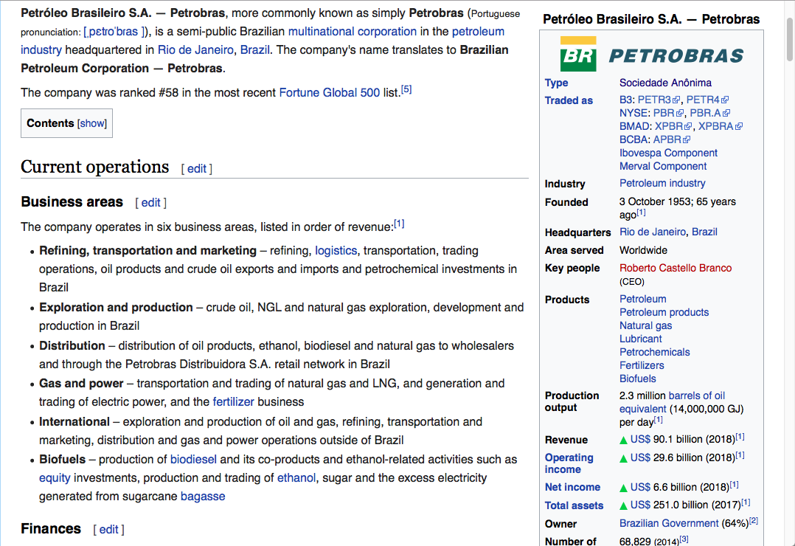Open the bagasse article link
795x546 pixels.
click(203, 496)
